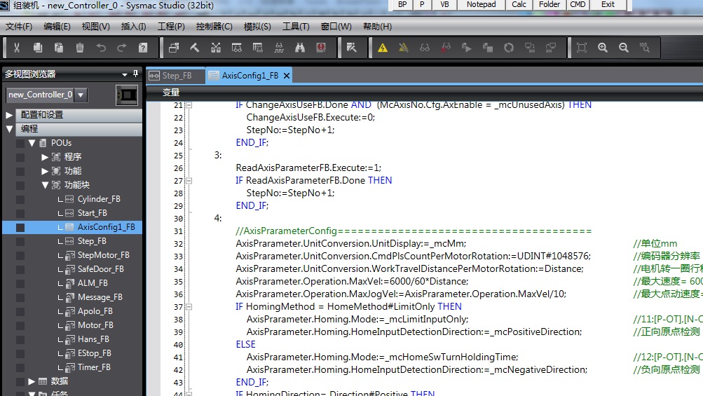Image resolution: width=703 pixels, height=396 pixels.
Task: Click the zoom out magnifier icon
Action: point(624,48)
